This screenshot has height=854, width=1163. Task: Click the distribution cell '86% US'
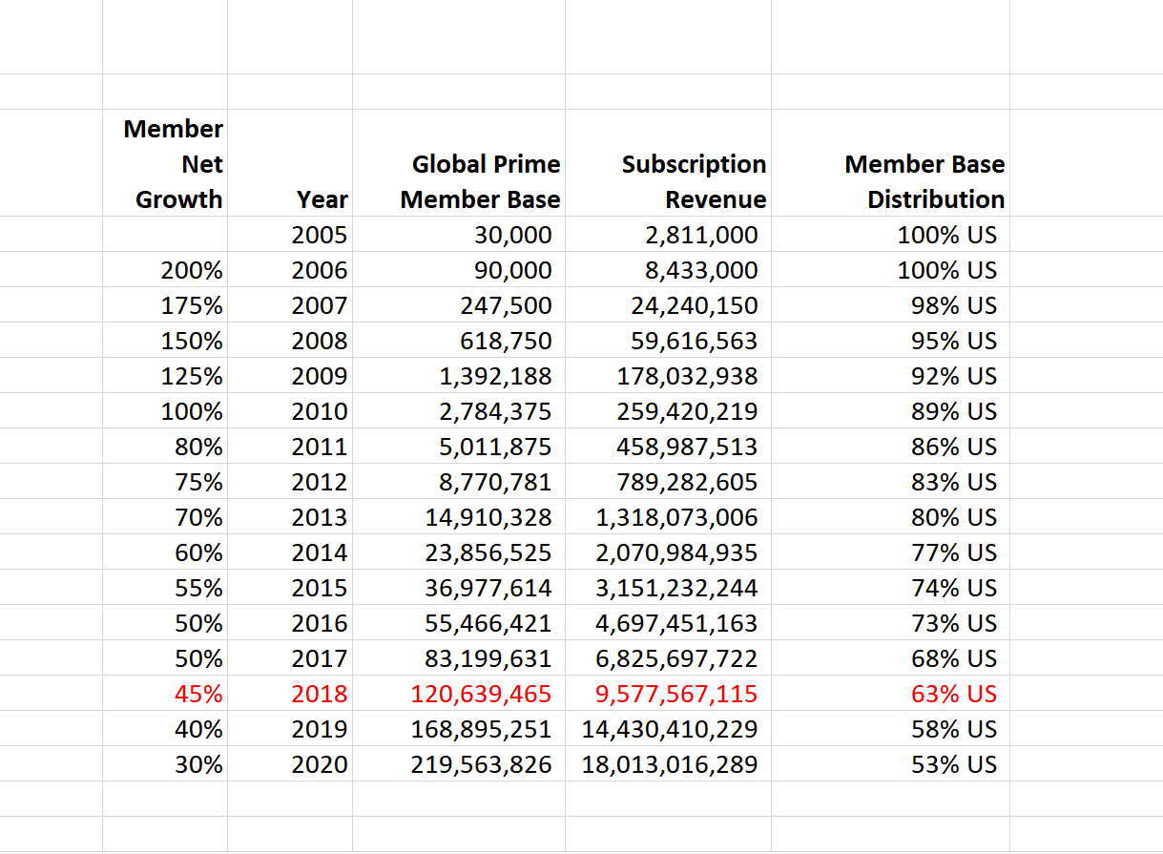coord(891,447)
